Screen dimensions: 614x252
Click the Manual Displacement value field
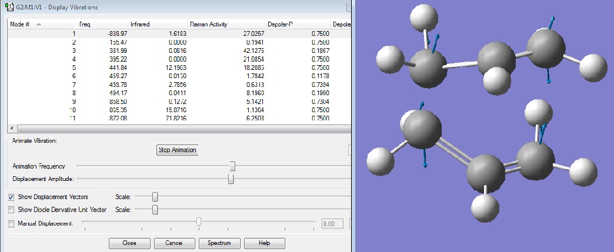coord(332,224)
